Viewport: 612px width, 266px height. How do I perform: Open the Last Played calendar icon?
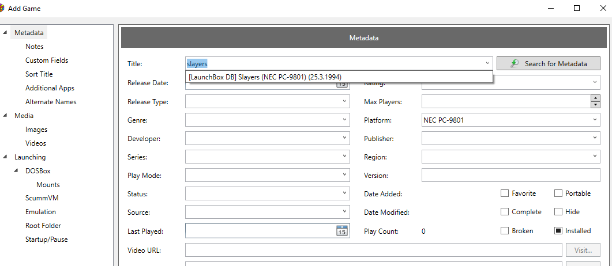tap(341, 230)
